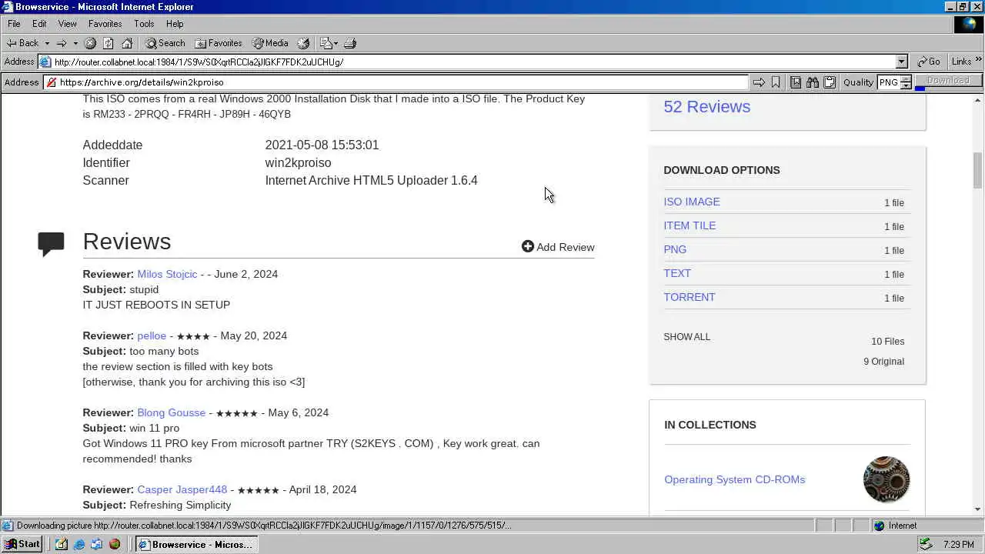Image resolution: width=985 pixels, height=554 pixels.
Task: Open the Back history dropdown arrow
Action: 47,43
